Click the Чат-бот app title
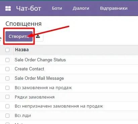Screen dimensions: 138x124 click(29, 8)
